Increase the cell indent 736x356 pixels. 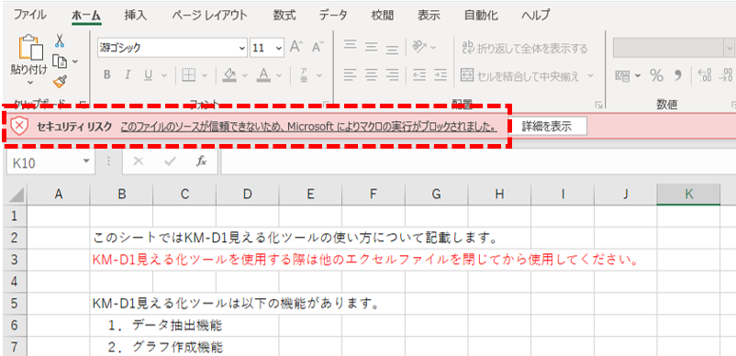440,75
